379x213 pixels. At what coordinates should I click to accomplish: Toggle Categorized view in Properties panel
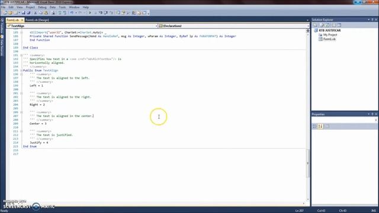click(314, 126)
